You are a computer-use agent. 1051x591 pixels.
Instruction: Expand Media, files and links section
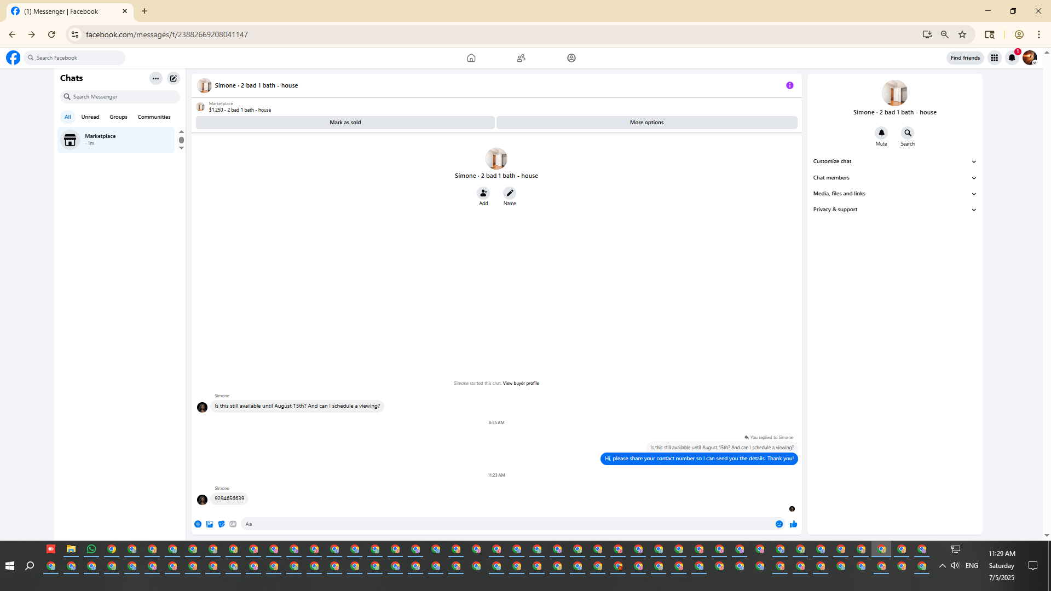coord(894,194)
